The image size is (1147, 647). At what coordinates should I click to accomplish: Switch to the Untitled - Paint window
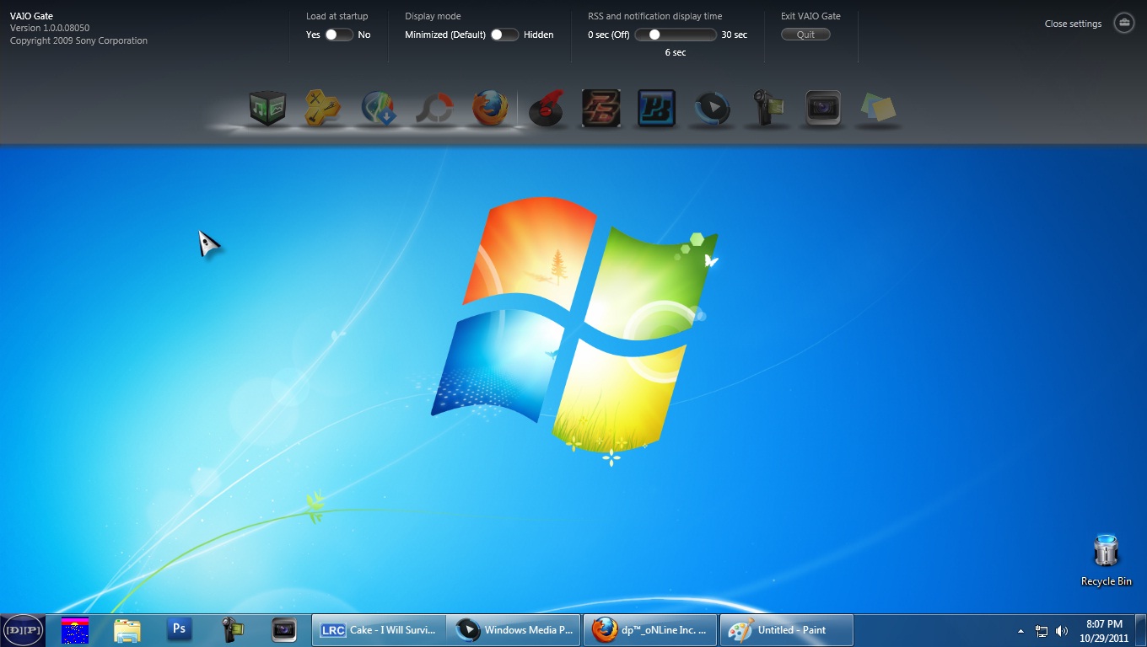786,630
